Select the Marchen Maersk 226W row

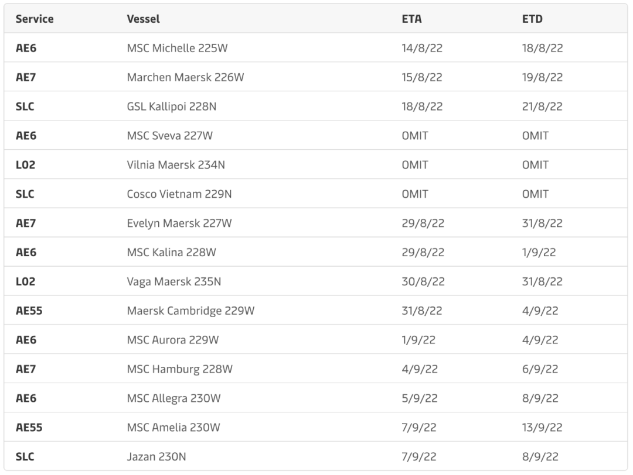click(185, 77)
